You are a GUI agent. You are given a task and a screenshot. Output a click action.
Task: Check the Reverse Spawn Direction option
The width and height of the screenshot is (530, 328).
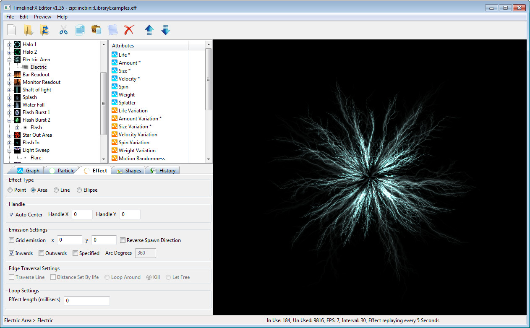pyautogui.click(x=123, y=240)
